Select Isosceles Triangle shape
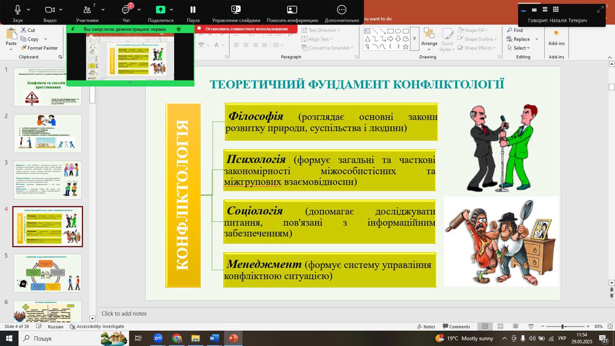Viewport: 615px width, 346px height. coord(367,39)
